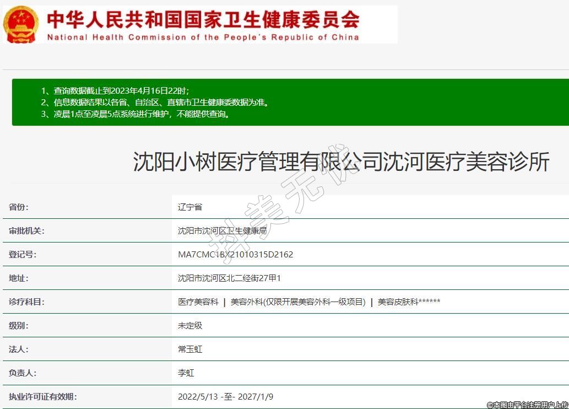Select the approval authority 沈阳市沈河区卫生健康局
This screenshot has height=409, width=569.
pos(222,231)
